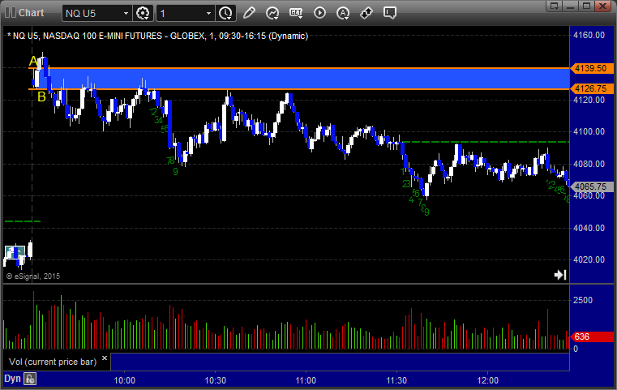Expand the interval dropdown showing 1
This screenshot has width=617, height=390.
click(208, 14)
